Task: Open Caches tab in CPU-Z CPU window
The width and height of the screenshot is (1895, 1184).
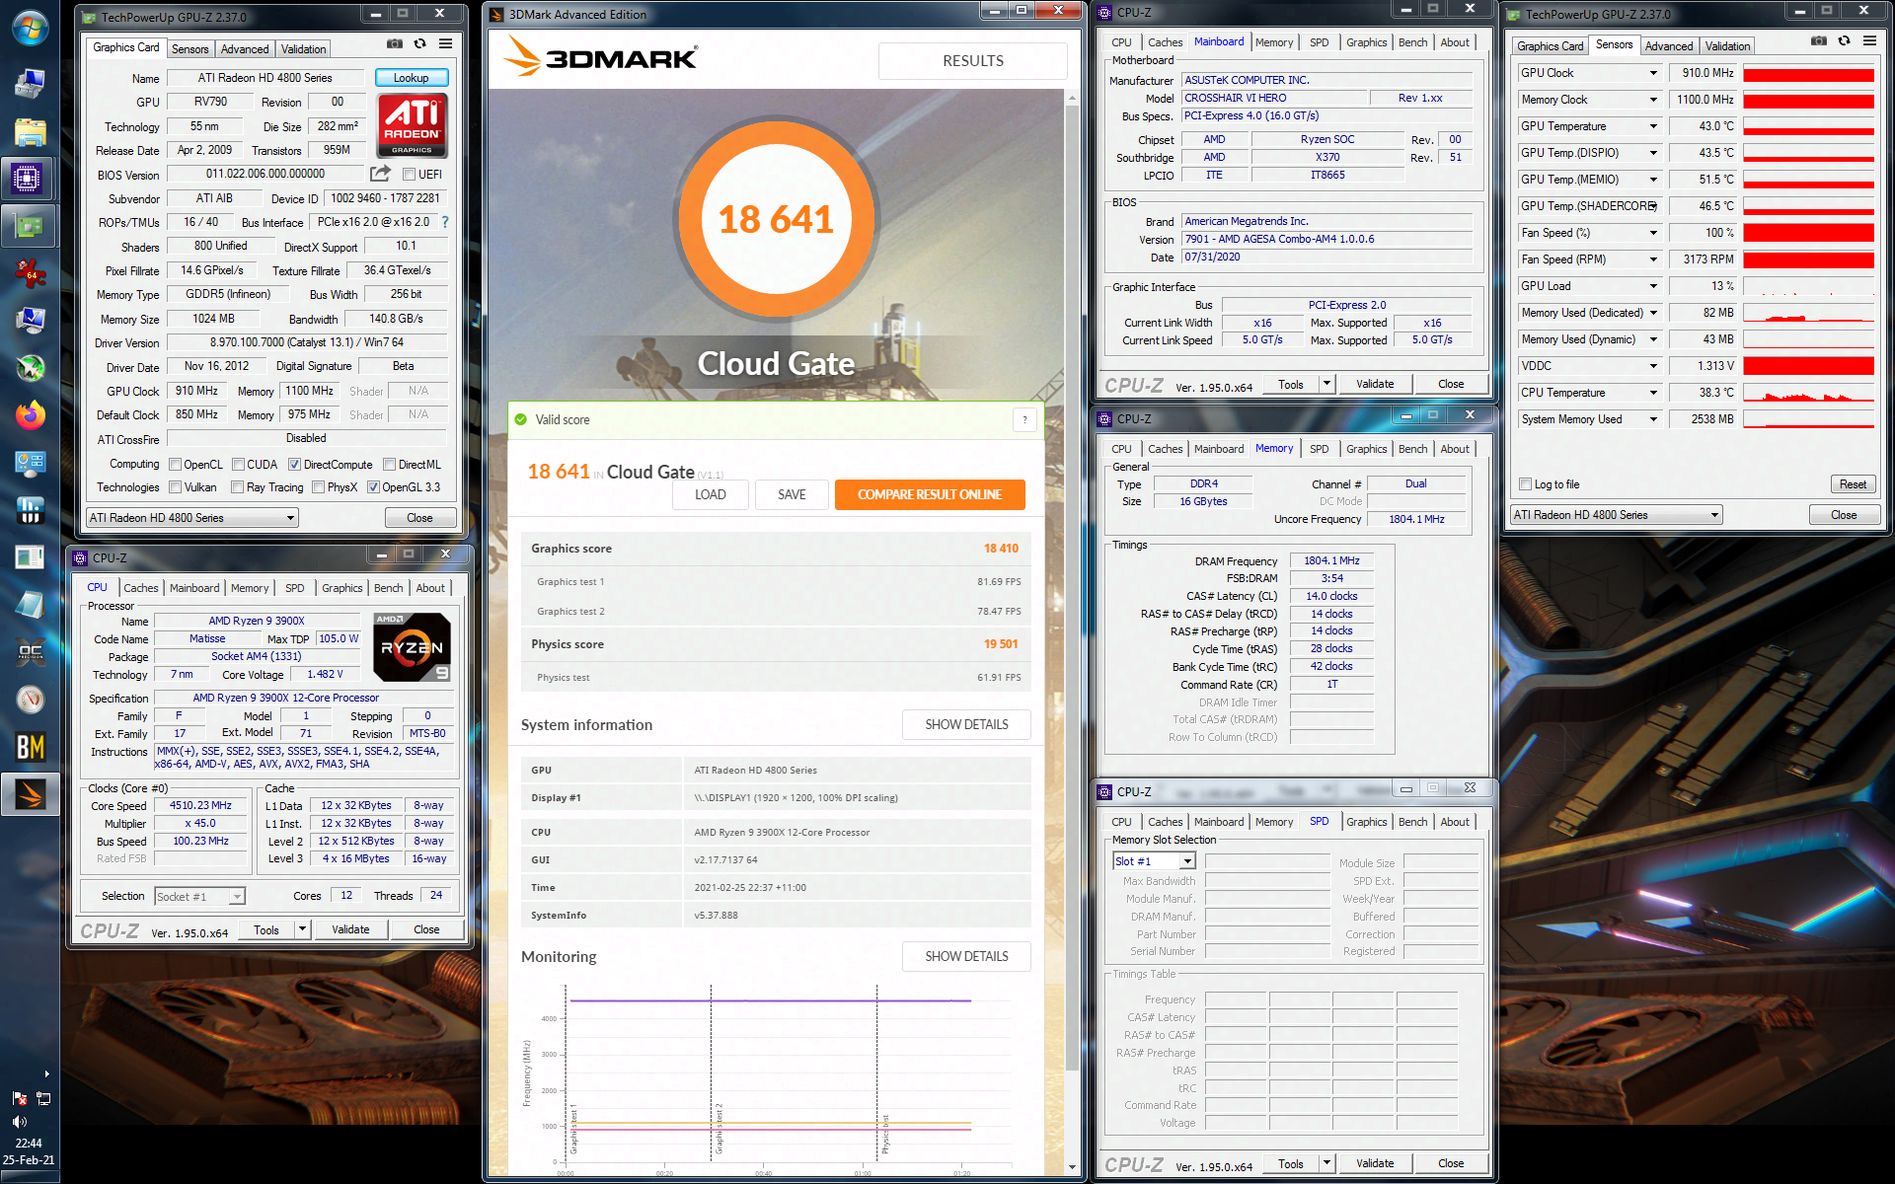Action: pos(140,588)
